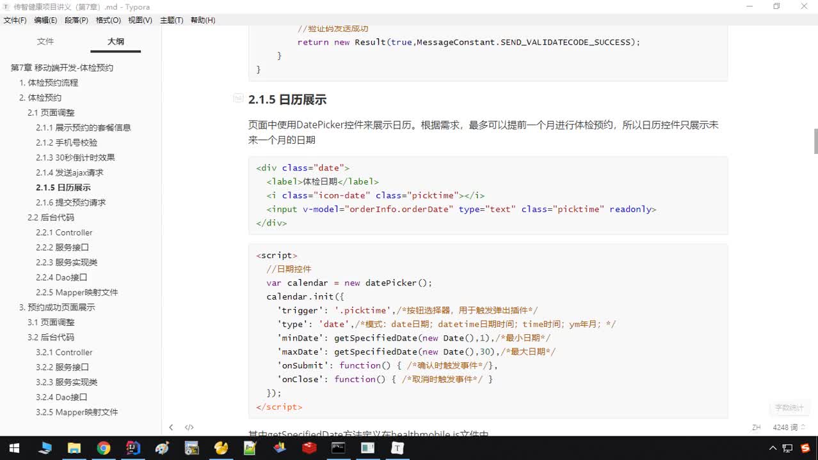Image resolution: width=818 pixels, height=460 pixels.
Task: Go to outline item 2.1.3 30秒倒计时效果
Action: tap(76, 158)
